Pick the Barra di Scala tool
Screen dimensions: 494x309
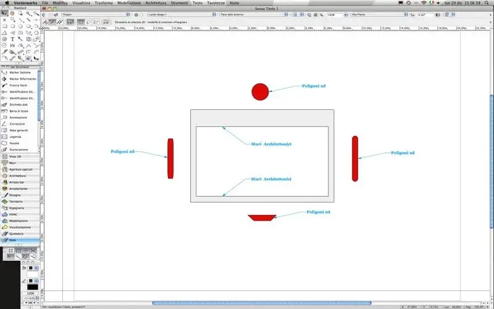tap(20, 111)
